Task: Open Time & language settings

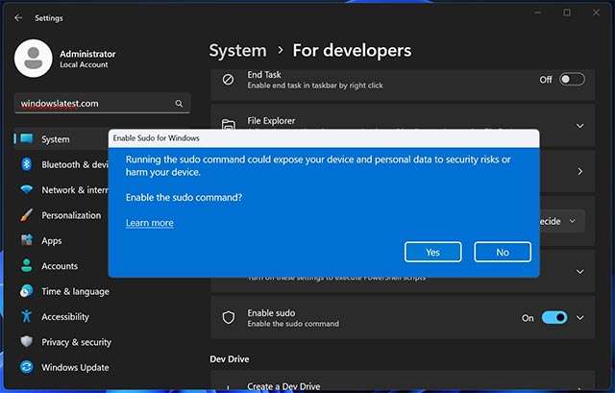Action: [102, 291]
